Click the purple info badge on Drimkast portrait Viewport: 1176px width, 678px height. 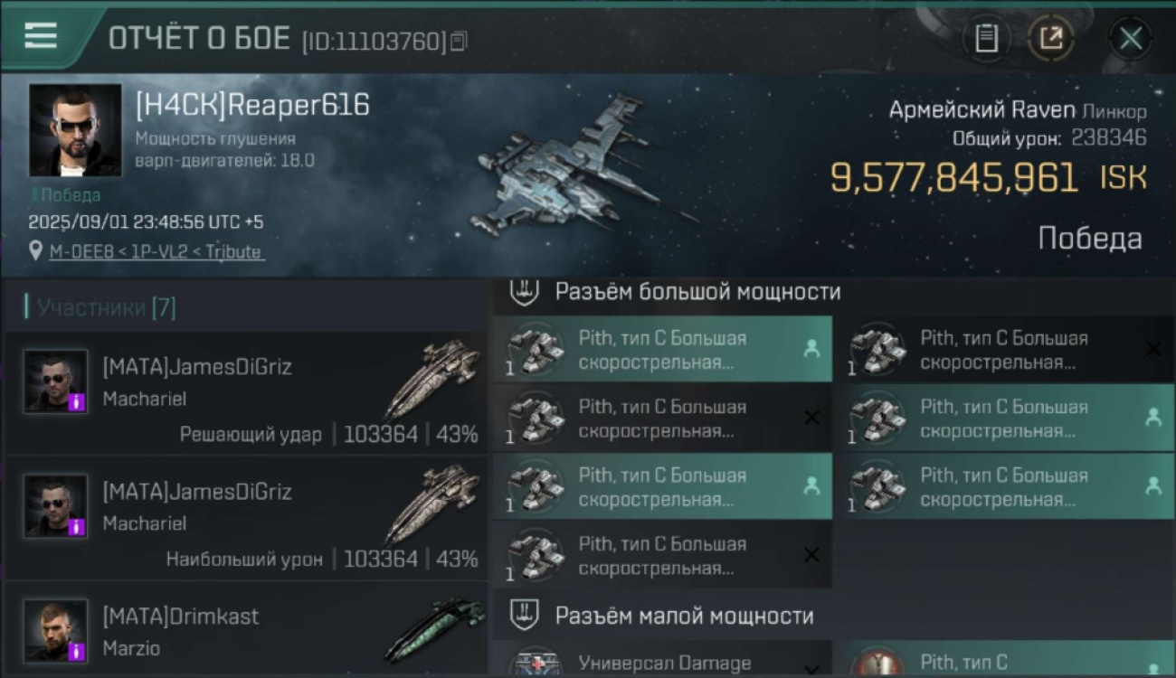(x=77, y=651)
